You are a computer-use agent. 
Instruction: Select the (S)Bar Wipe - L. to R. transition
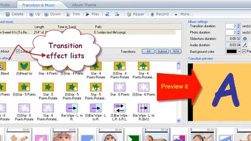click(x=96, y=112)
